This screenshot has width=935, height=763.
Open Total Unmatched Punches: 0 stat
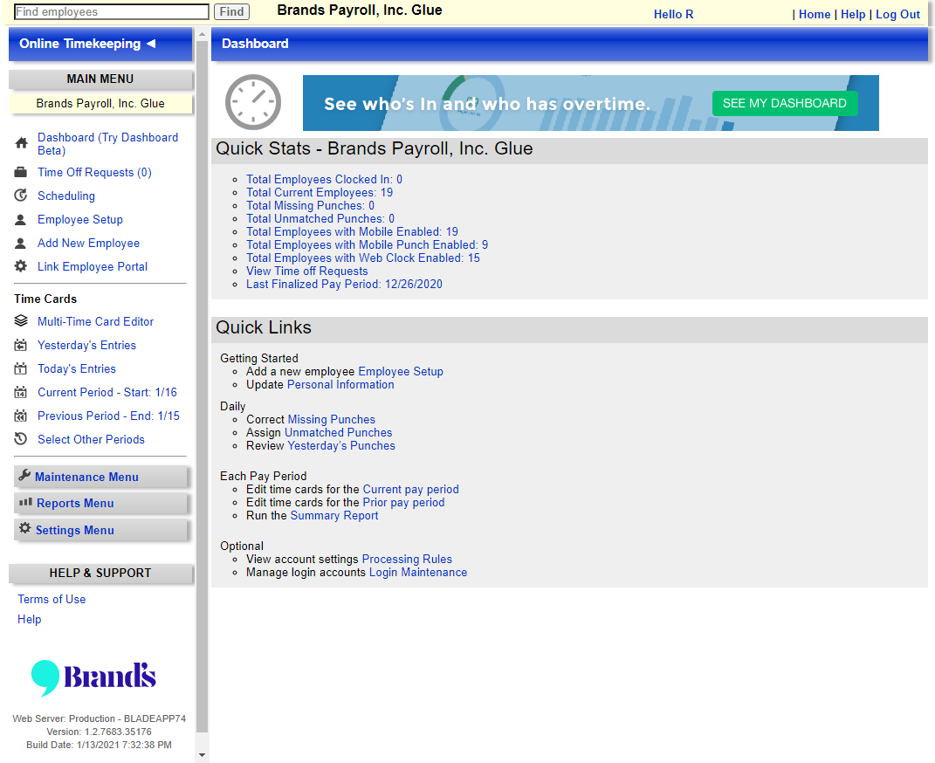click(x=320, y=219)
